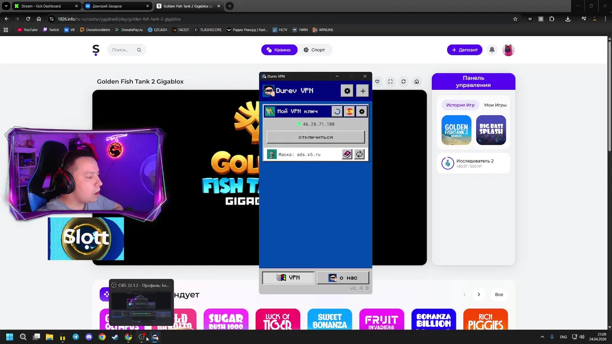Open Big Bass Splash thumbnail in history
This screenshot has width=612, height=344.
tap(491, 130)
